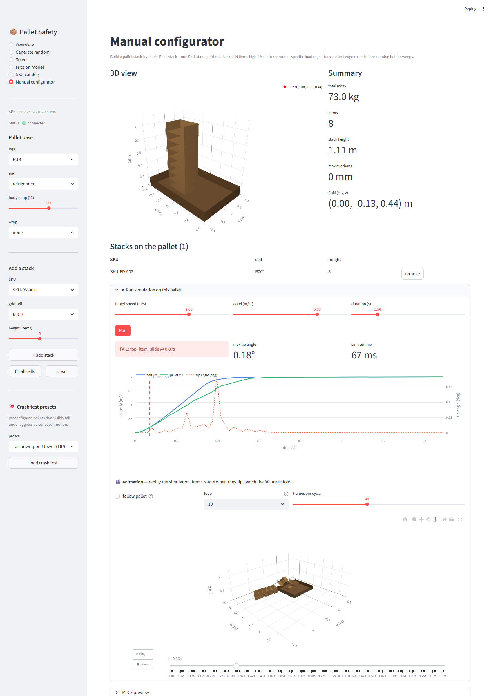The height and width of the screenshot is (696, 493).
Task: Toggle tip angle (deg) legend entry
Action: [202, 375]
